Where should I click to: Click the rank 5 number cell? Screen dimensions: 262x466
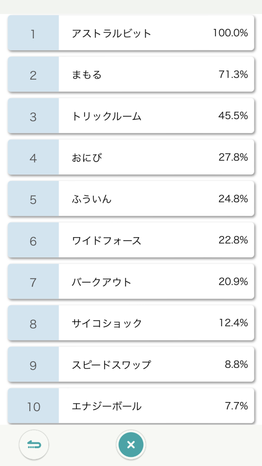click(33, 199)
